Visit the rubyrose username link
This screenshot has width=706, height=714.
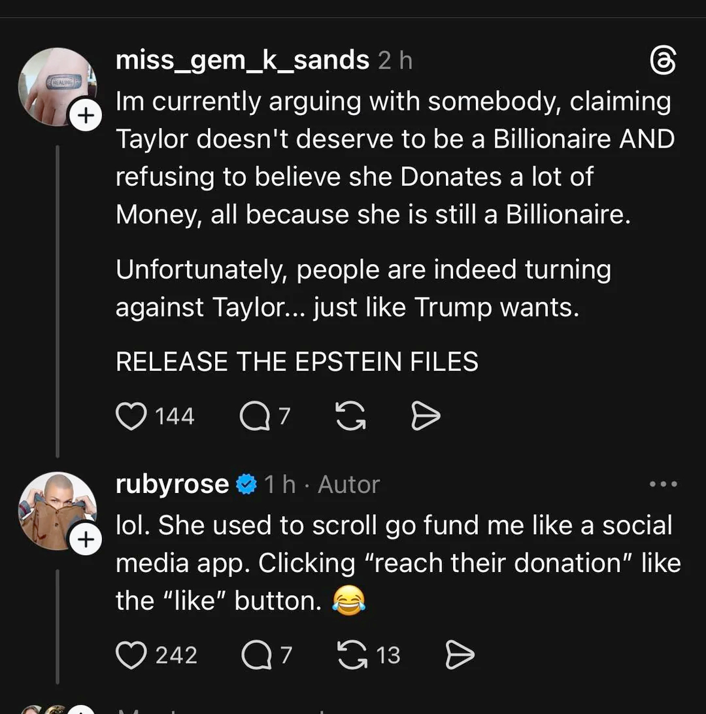click(172, 484)
